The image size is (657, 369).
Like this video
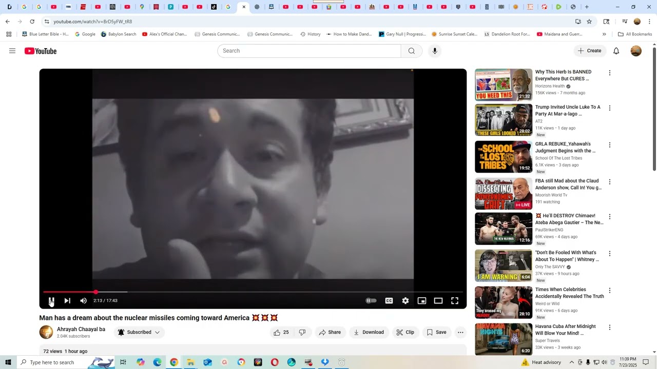(x=282, y=332)
